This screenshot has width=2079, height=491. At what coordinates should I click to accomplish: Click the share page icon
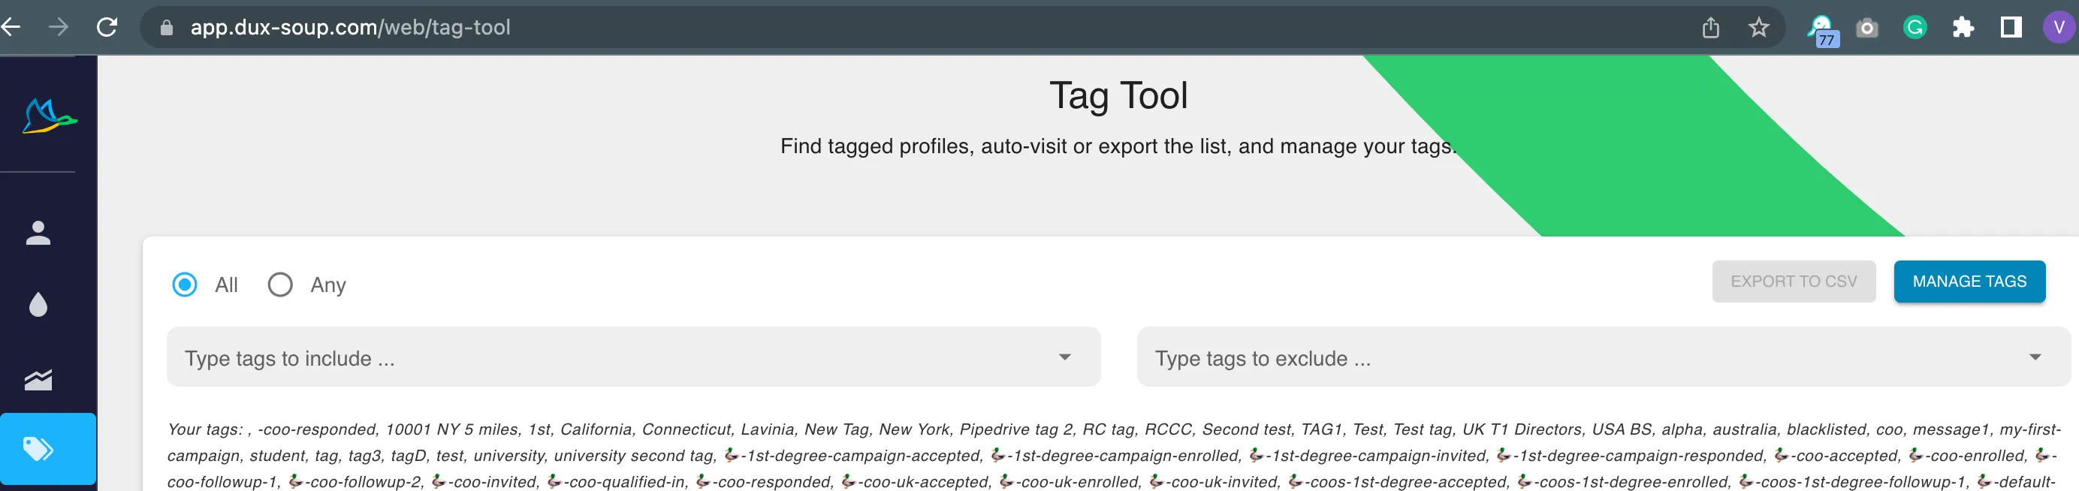coord(1710,28)
